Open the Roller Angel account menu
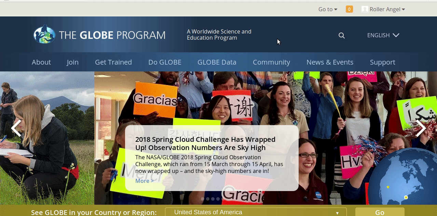437x216 pixels. (x=387, y=9)
